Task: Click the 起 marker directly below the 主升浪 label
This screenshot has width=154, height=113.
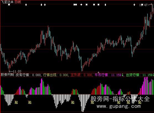Action: [x=73, y=102]
